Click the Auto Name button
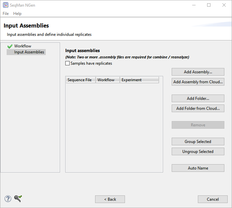The image size is (232, 208). click(x=198, y=168)
